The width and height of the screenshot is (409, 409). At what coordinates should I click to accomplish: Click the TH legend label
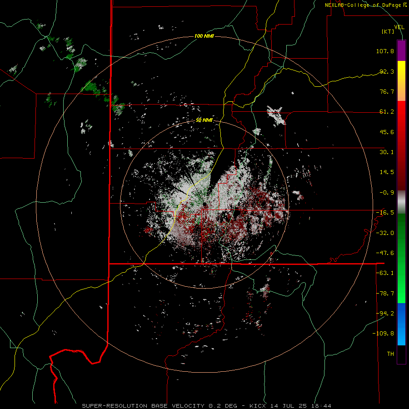(x=390, y=354)
